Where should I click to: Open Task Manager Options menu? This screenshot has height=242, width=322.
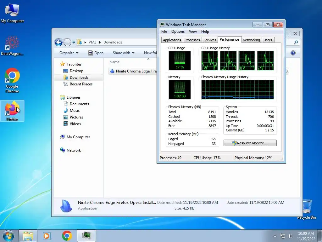(178, 32)
